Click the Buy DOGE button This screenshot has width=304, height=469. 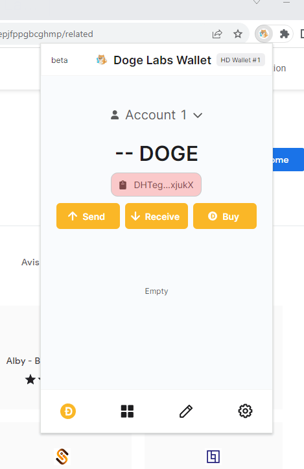[225, 216]
